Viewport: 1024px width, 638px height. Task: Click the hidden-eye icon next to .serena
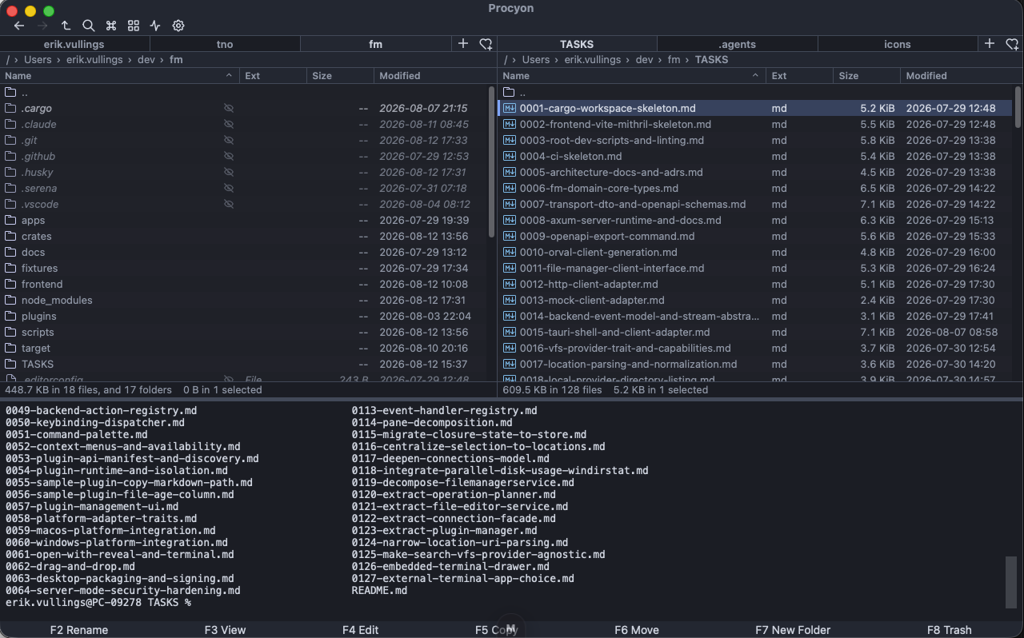pyautogui.click(x=229, y=188)
